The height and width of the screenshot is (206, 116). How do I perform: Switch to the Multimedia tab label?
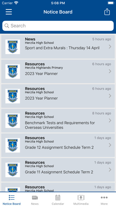point(81,204)
